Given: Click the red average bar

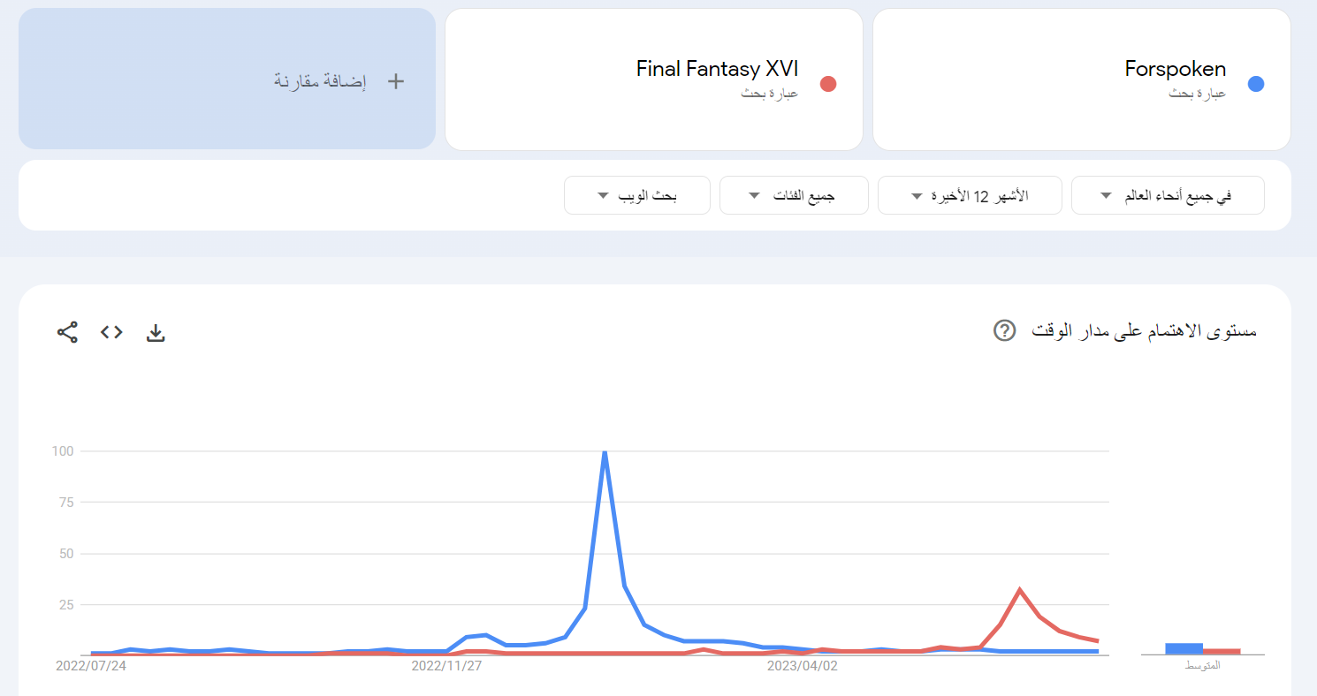Looking at the screenshot, I should (x=1222, y=651).
